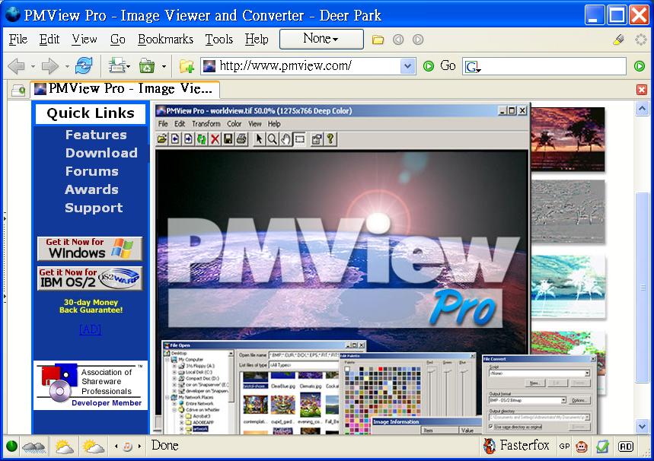This screenshot has width=654, height=461.
Task: Click the green checkmark status bar icon
Action: [x=602, y=447]
